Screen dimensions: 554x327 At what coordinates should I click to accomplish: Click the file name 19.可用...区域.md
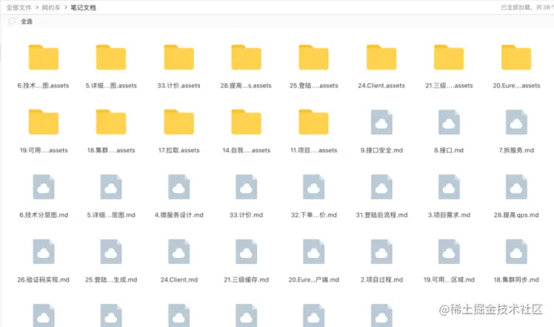pyautogui.click(x=449, y=279)
